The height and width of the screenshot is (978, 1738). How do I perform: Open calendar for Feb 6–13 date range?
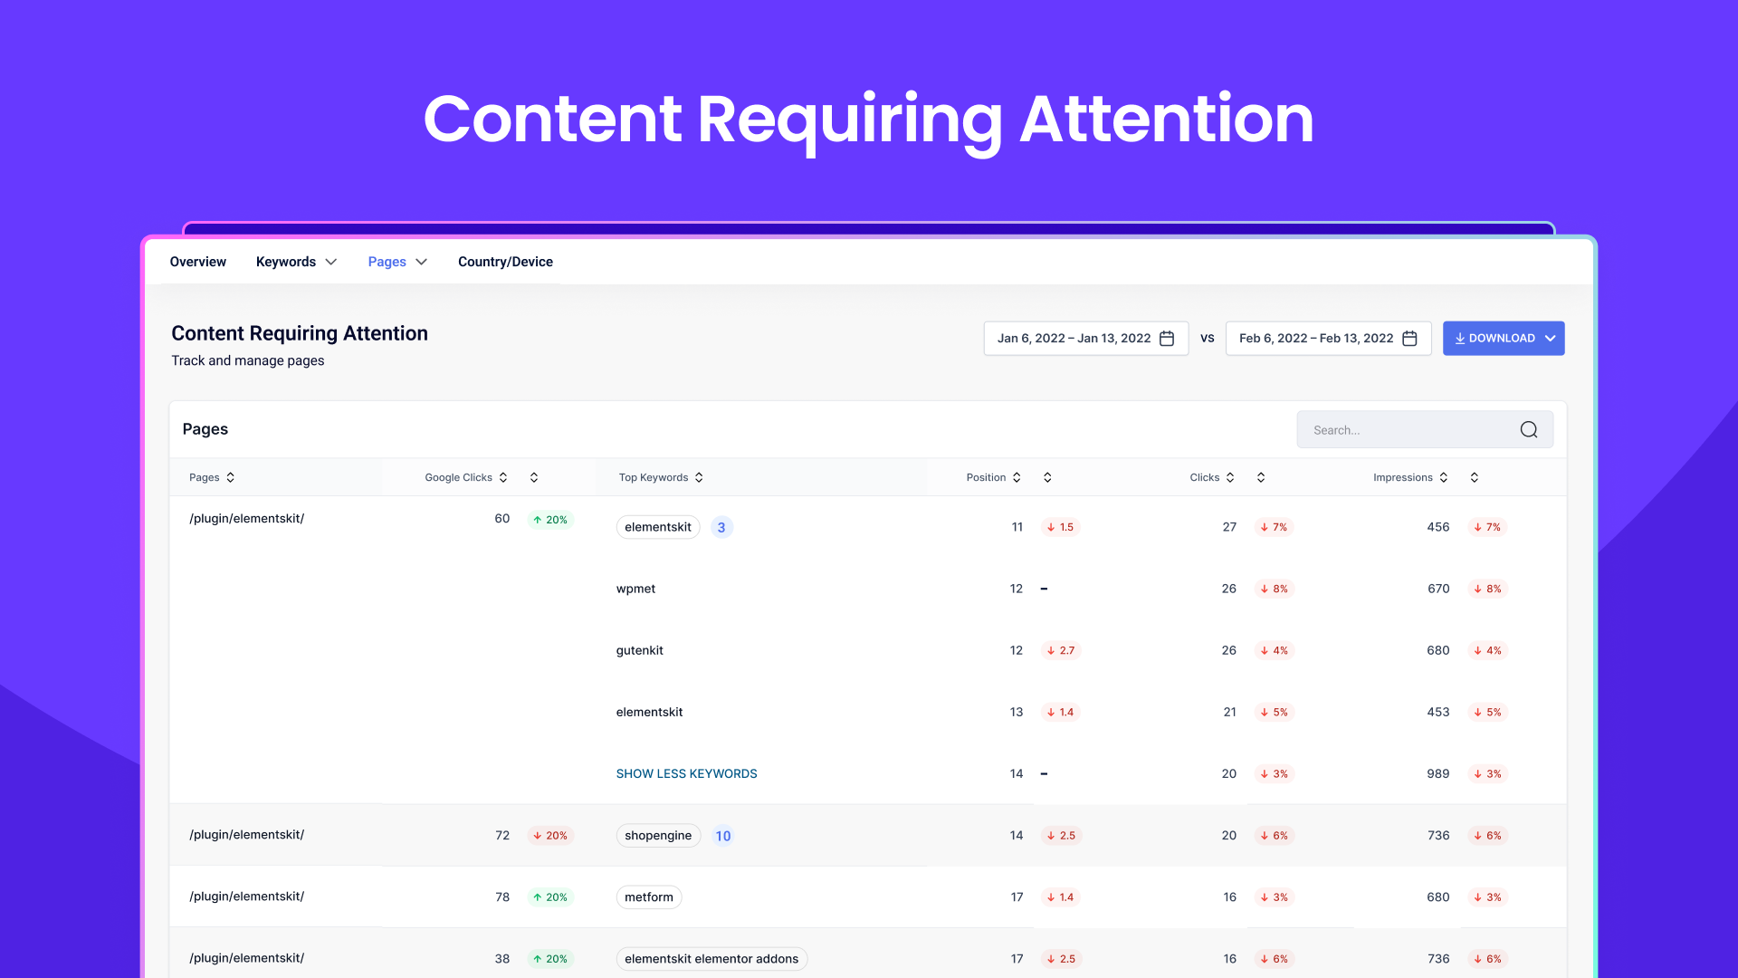[1409, 339]
